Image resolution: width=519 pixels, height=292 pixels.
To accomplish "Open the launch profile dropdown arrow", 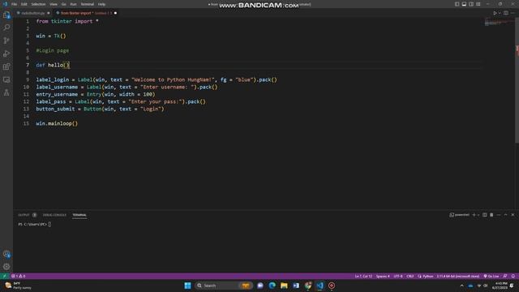I will click(478, 215).
